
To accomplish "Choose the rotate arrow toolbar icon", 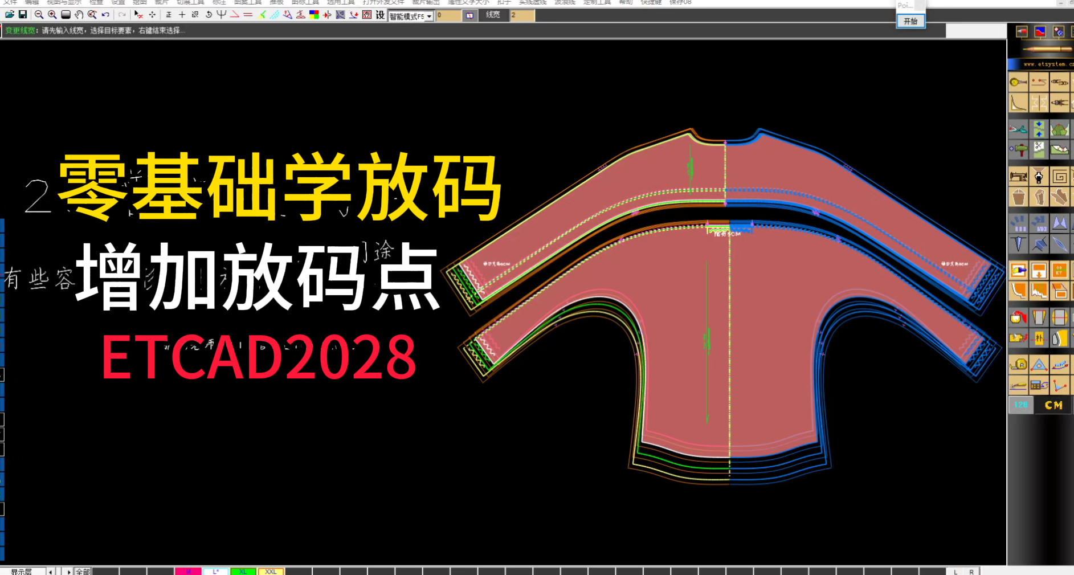I will click(x=209, y=15).
